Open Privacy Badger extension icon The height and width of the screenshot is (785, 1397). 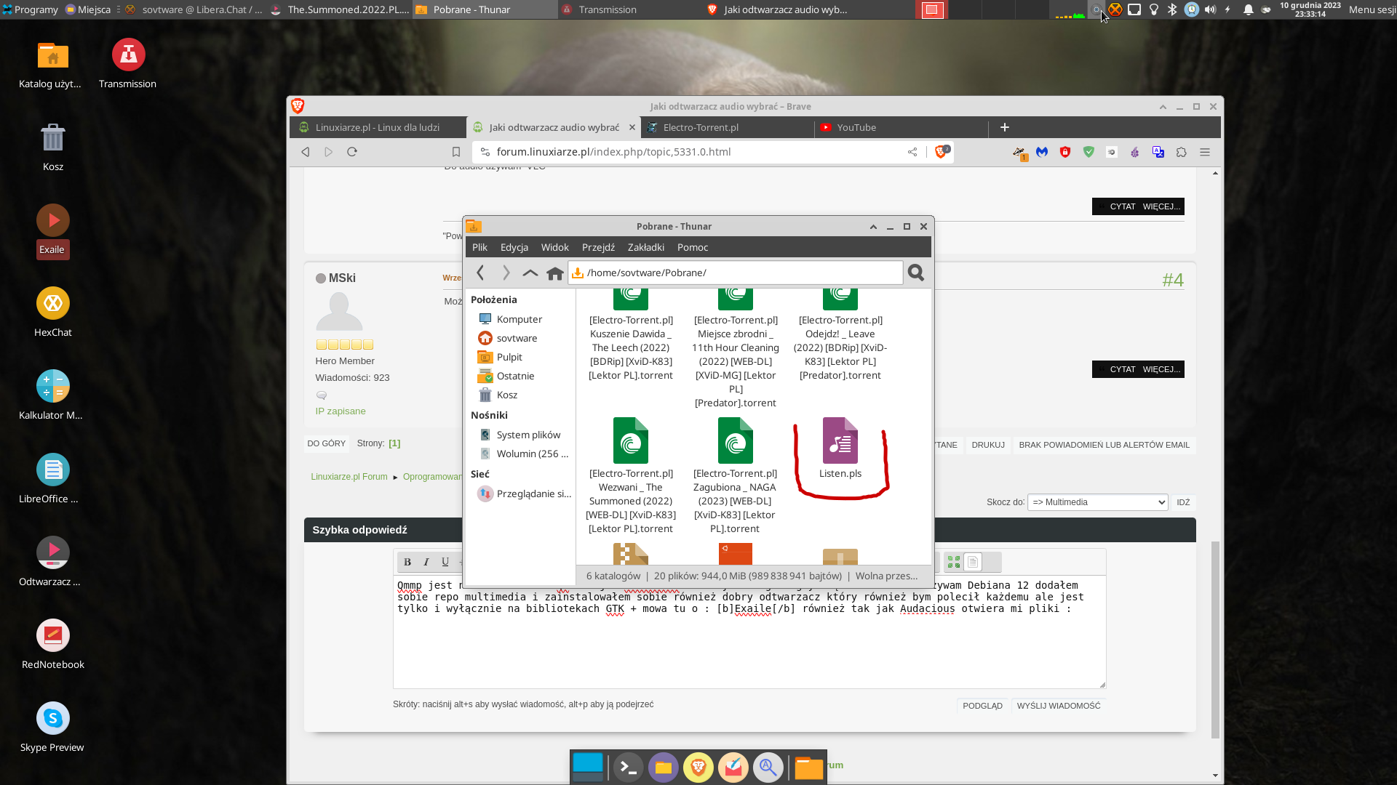(1019, 152)
